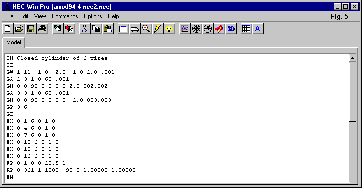Open the Commands menu

point(65,16)
